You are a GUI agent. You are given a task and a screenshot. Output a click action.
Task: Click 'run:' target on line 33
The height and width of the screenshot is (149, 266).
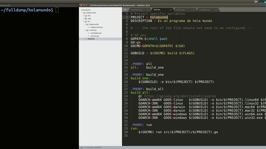134,129
